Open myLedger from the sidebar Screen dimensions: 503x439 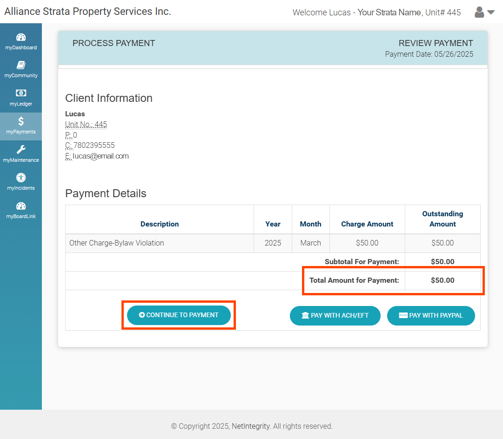coord(21,97)
